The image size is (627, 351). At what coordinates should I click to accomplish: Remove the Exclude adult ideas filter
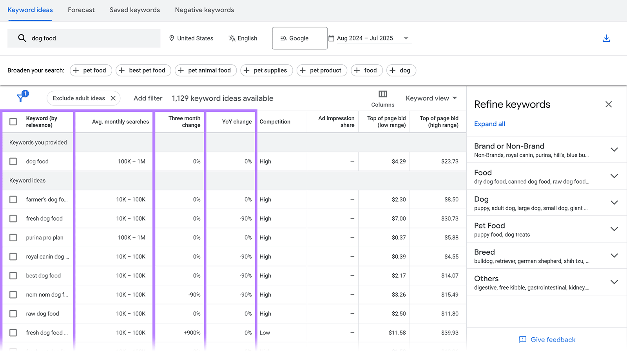click(113, 98)
